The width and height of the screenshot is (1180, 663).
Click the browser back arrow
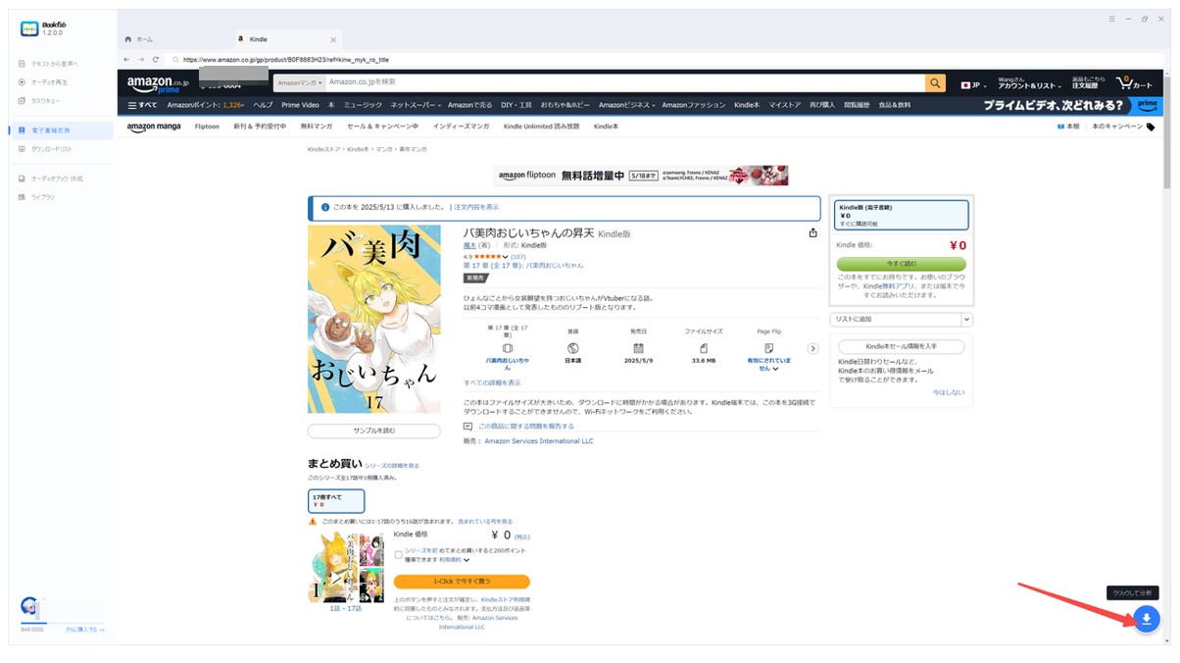(x=126, y=60)
